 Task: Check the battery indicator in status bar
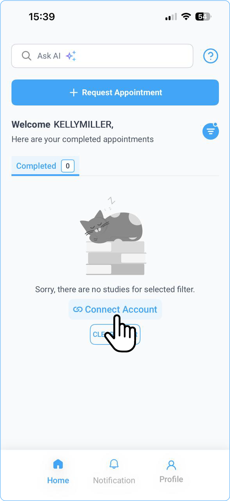coord(202,16)
